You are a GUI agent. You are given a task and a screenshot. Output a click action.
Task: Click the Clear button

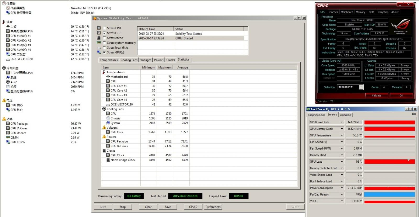tap(148, 207)
